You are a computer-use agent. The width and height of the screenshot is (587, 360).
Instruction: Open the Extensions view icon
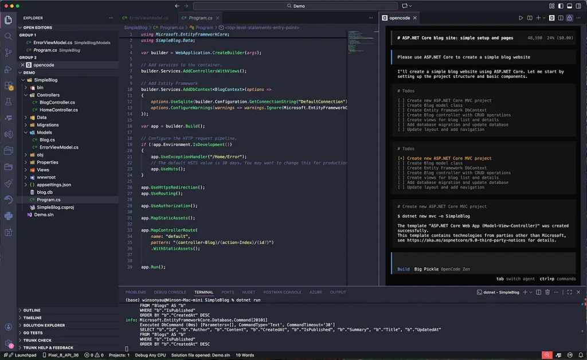click(x=8, y=85)
